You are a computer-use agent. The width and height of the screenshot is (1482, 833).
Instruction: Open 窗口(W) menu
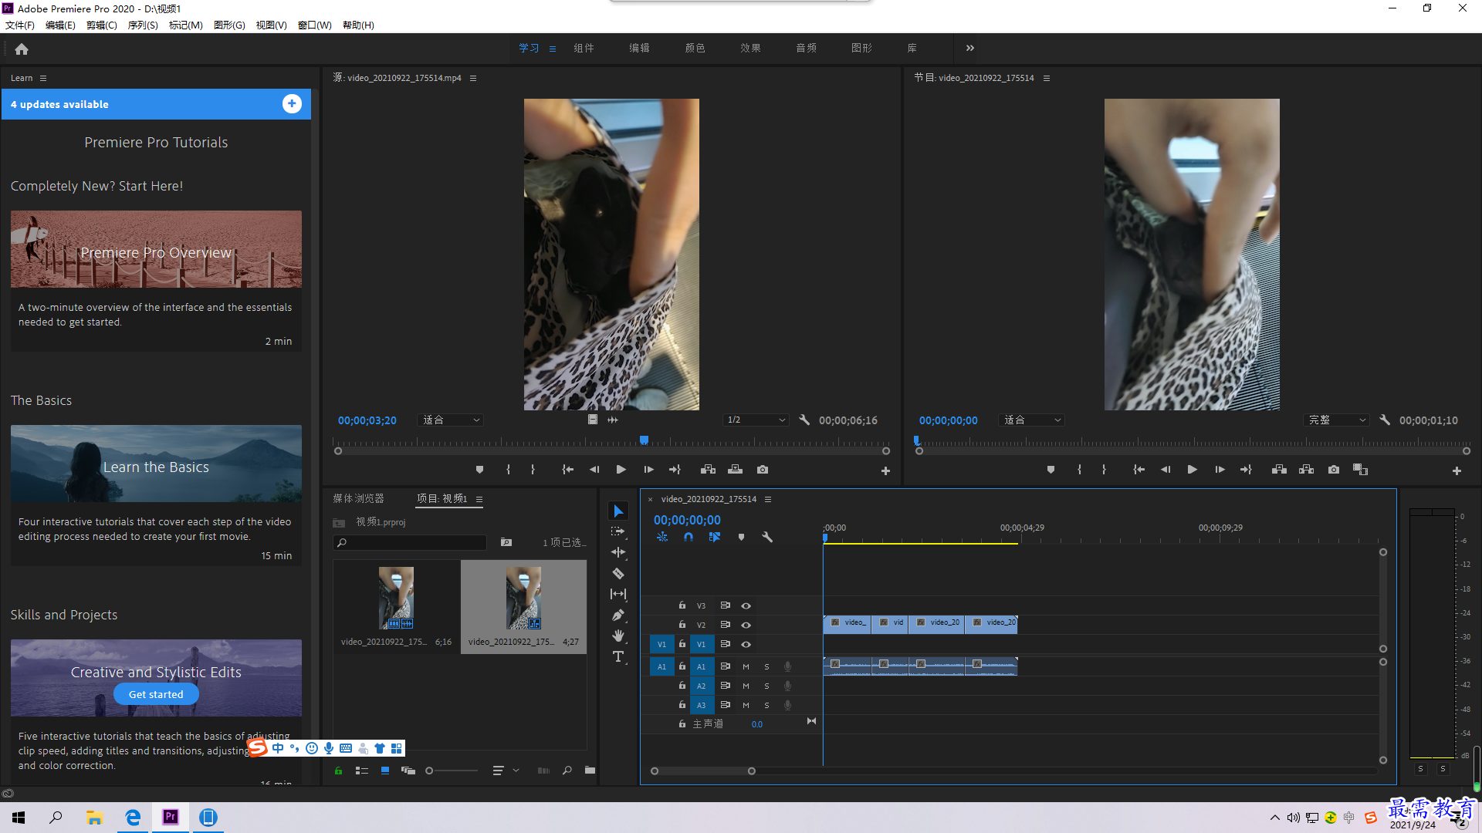pos(315,25)
